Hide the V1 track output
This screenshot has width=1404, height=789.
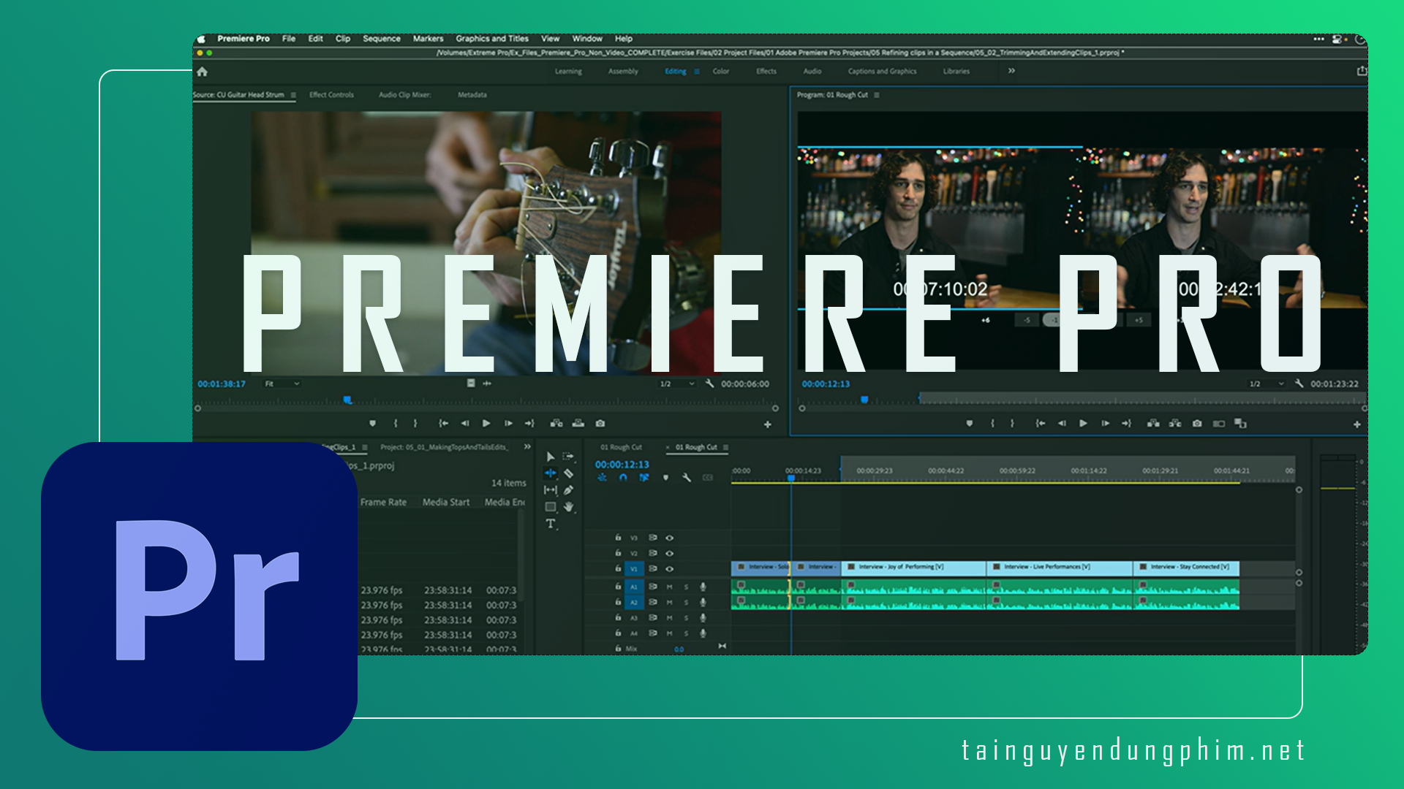669,568
